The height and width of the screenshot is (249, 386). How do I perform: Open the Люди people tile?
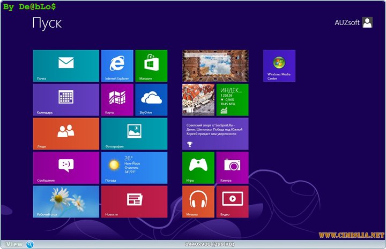click(x=66, y=134)
